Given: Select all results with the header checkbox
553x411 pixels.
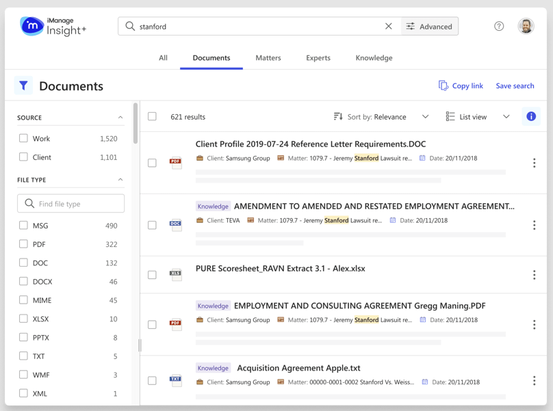Looking at the screenshot, I should (x=152, y=116).
